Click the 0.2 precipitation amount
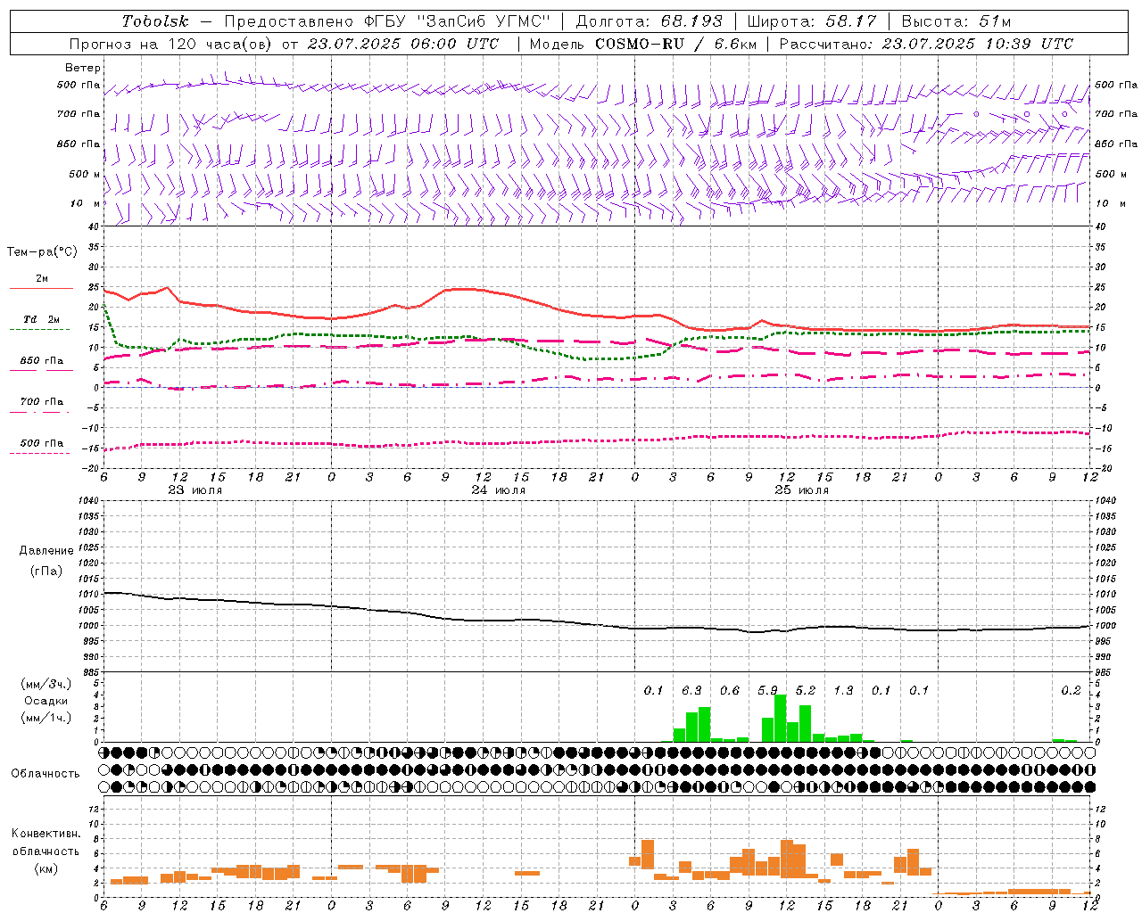The width and height of the screenshot is (1142, 913). (x=1071, y=690)
